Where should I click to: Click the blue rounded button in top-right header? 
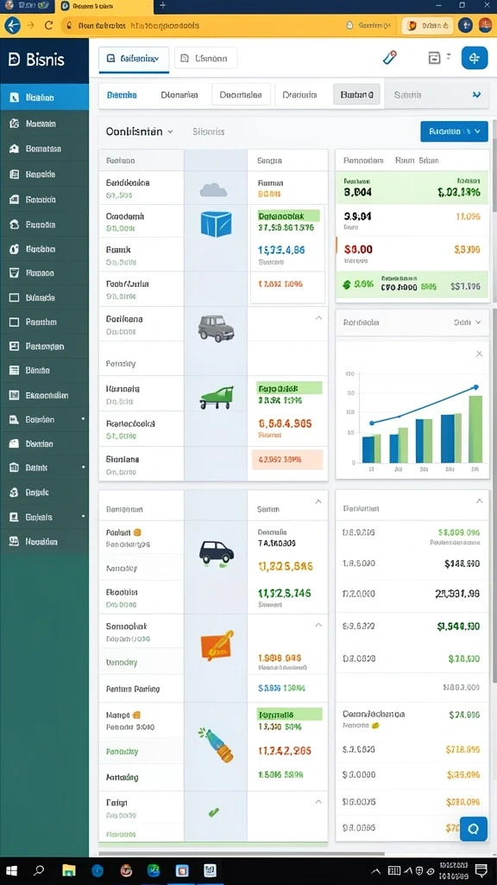tap(475, 58)
